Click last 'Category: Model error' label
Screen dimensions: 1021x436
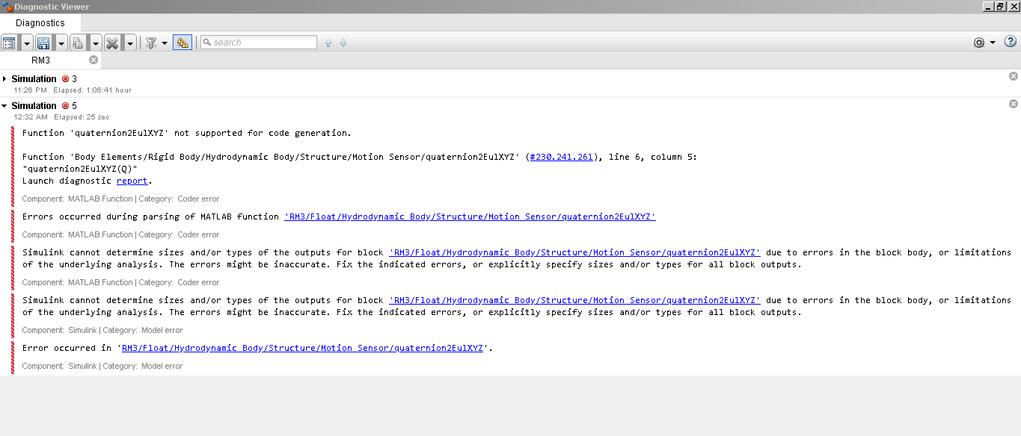pyautogui.click(x=142, y=366)
